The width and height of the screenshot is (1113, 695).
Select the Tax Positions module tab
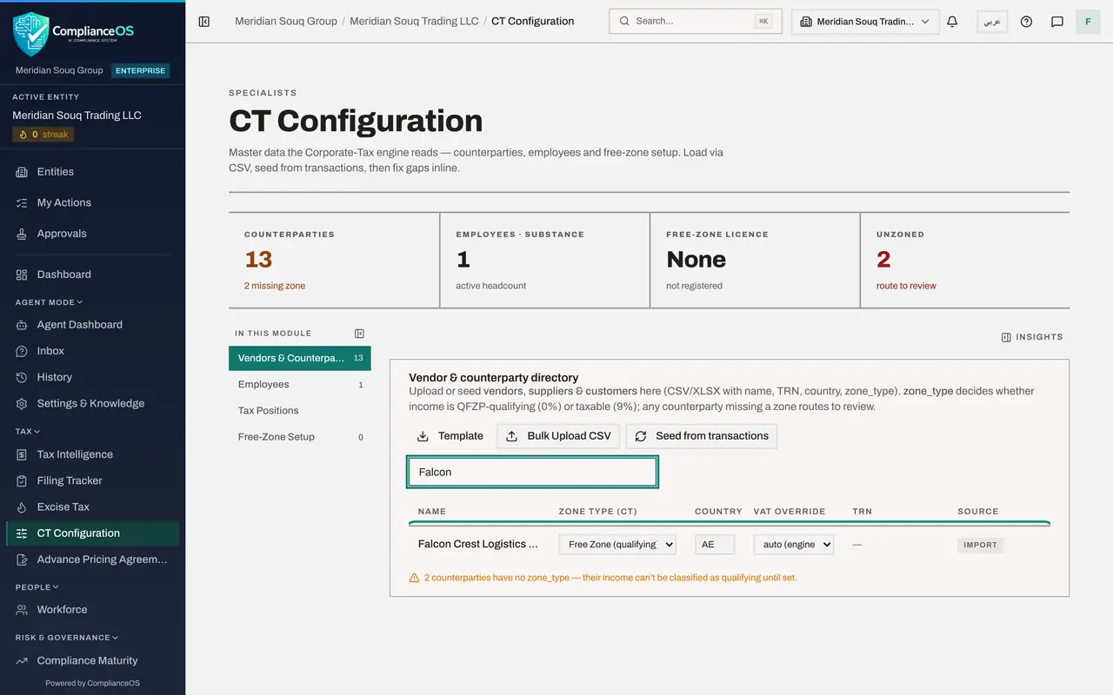coord(300,410)
